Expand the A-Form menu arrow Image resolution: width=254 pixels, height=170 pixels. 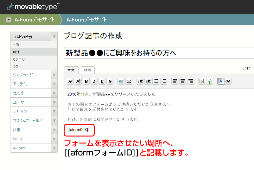click(x=54, y=148)
